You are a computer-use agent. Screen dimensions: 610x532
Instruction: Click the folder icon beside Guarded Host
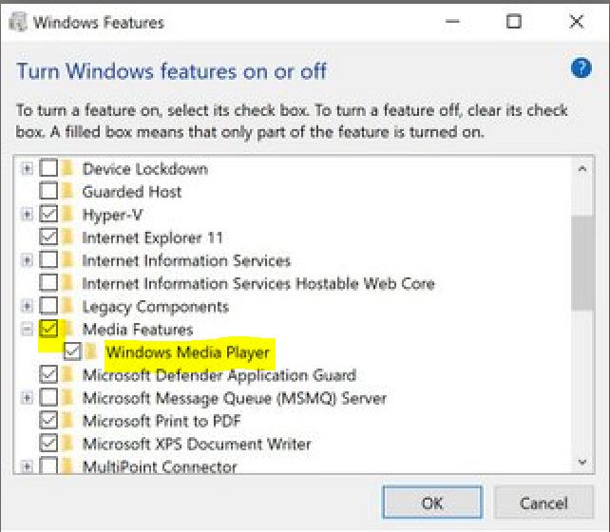click(x=68, y=191)
